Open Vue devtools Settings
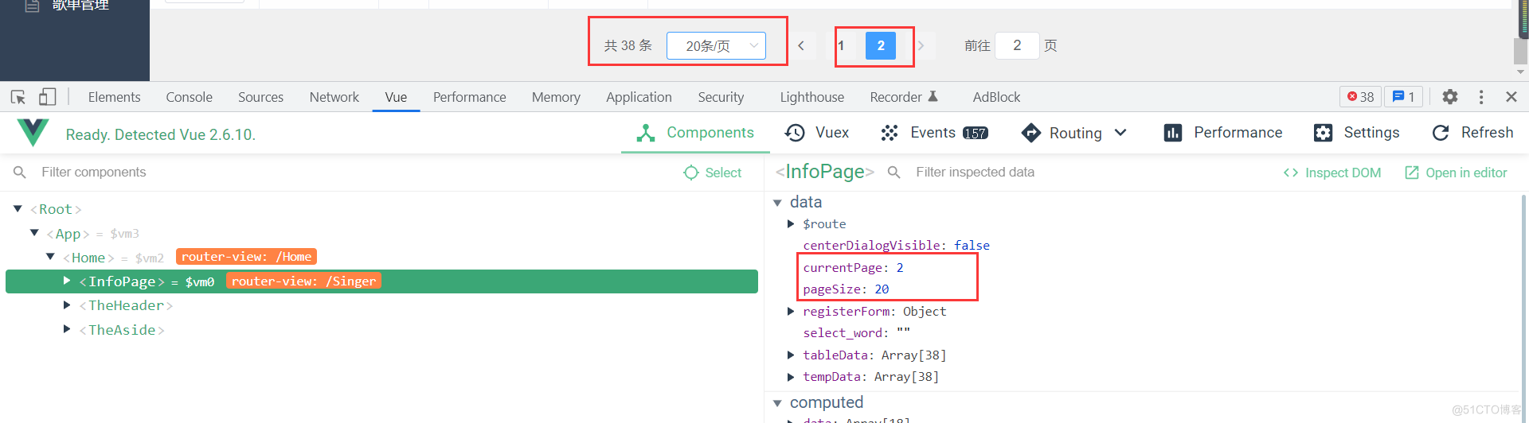This screenshot has height=423, width=1529. 1356,133
